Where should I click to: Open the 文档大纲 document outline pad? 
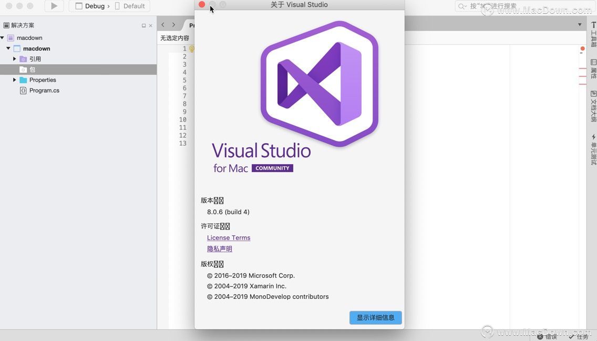[x=593, y=106]
